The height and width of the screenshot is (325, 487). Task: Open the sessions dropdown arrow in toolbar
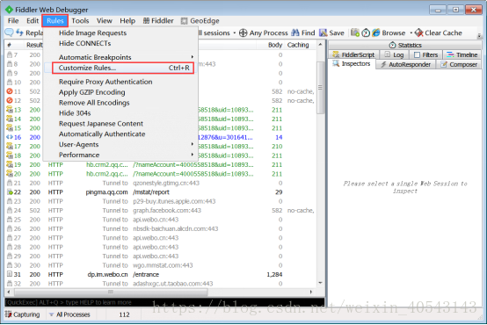(234, 32)
